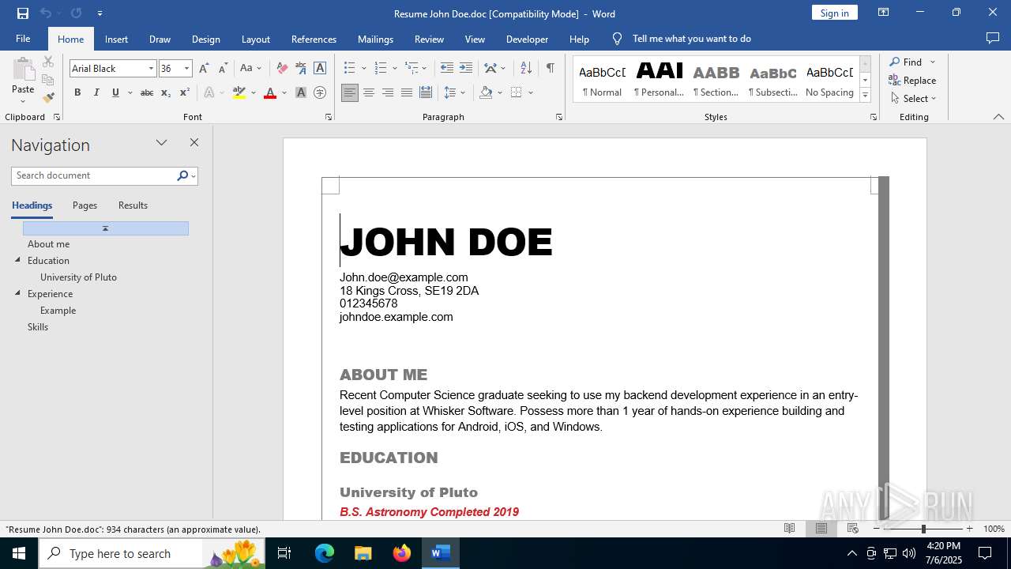This screenshot has height=569, width=1011.
Task: Toggle Bold formatting
Action: (77, 92)
